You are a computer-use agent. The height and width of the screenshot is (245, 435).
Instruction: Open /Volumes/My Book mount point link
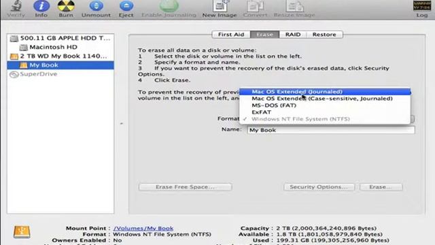(x=143, y=229)
